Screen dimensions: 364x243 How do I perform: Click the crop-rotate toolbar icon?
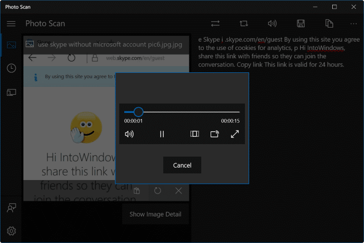[x=244, y=23]
